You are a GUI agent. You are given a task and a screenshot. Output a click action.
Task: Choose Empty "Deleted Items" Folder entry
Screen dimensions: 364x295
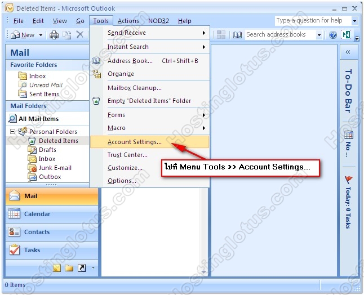(x=149, y=101)
